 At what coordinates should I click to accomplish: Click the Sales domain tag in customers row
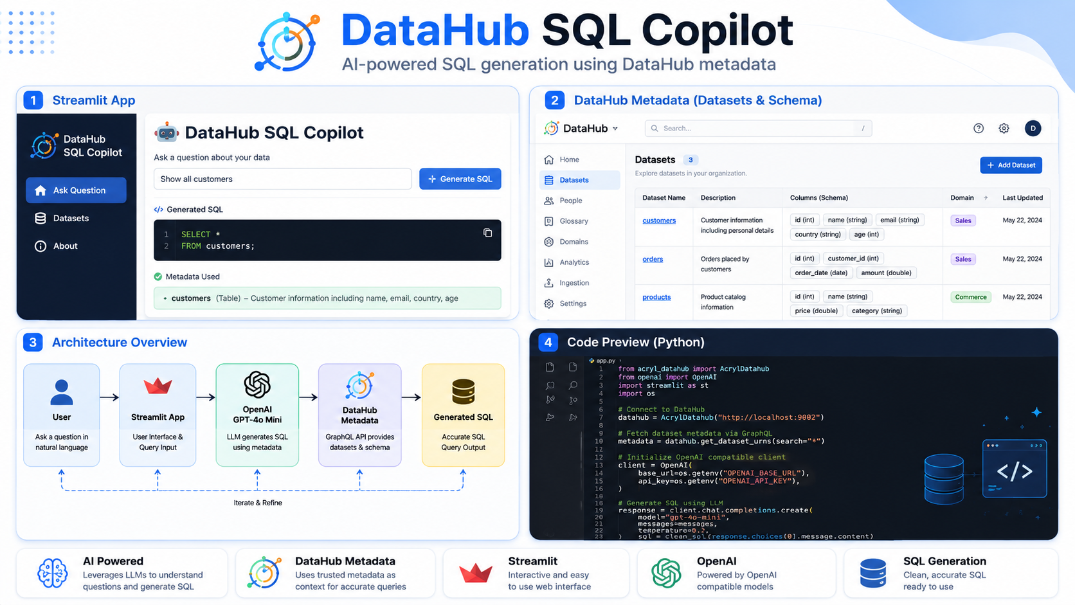(963, 221)
